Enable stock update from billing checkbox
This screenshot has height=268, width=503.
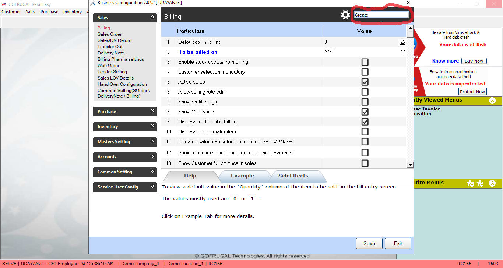365,62
